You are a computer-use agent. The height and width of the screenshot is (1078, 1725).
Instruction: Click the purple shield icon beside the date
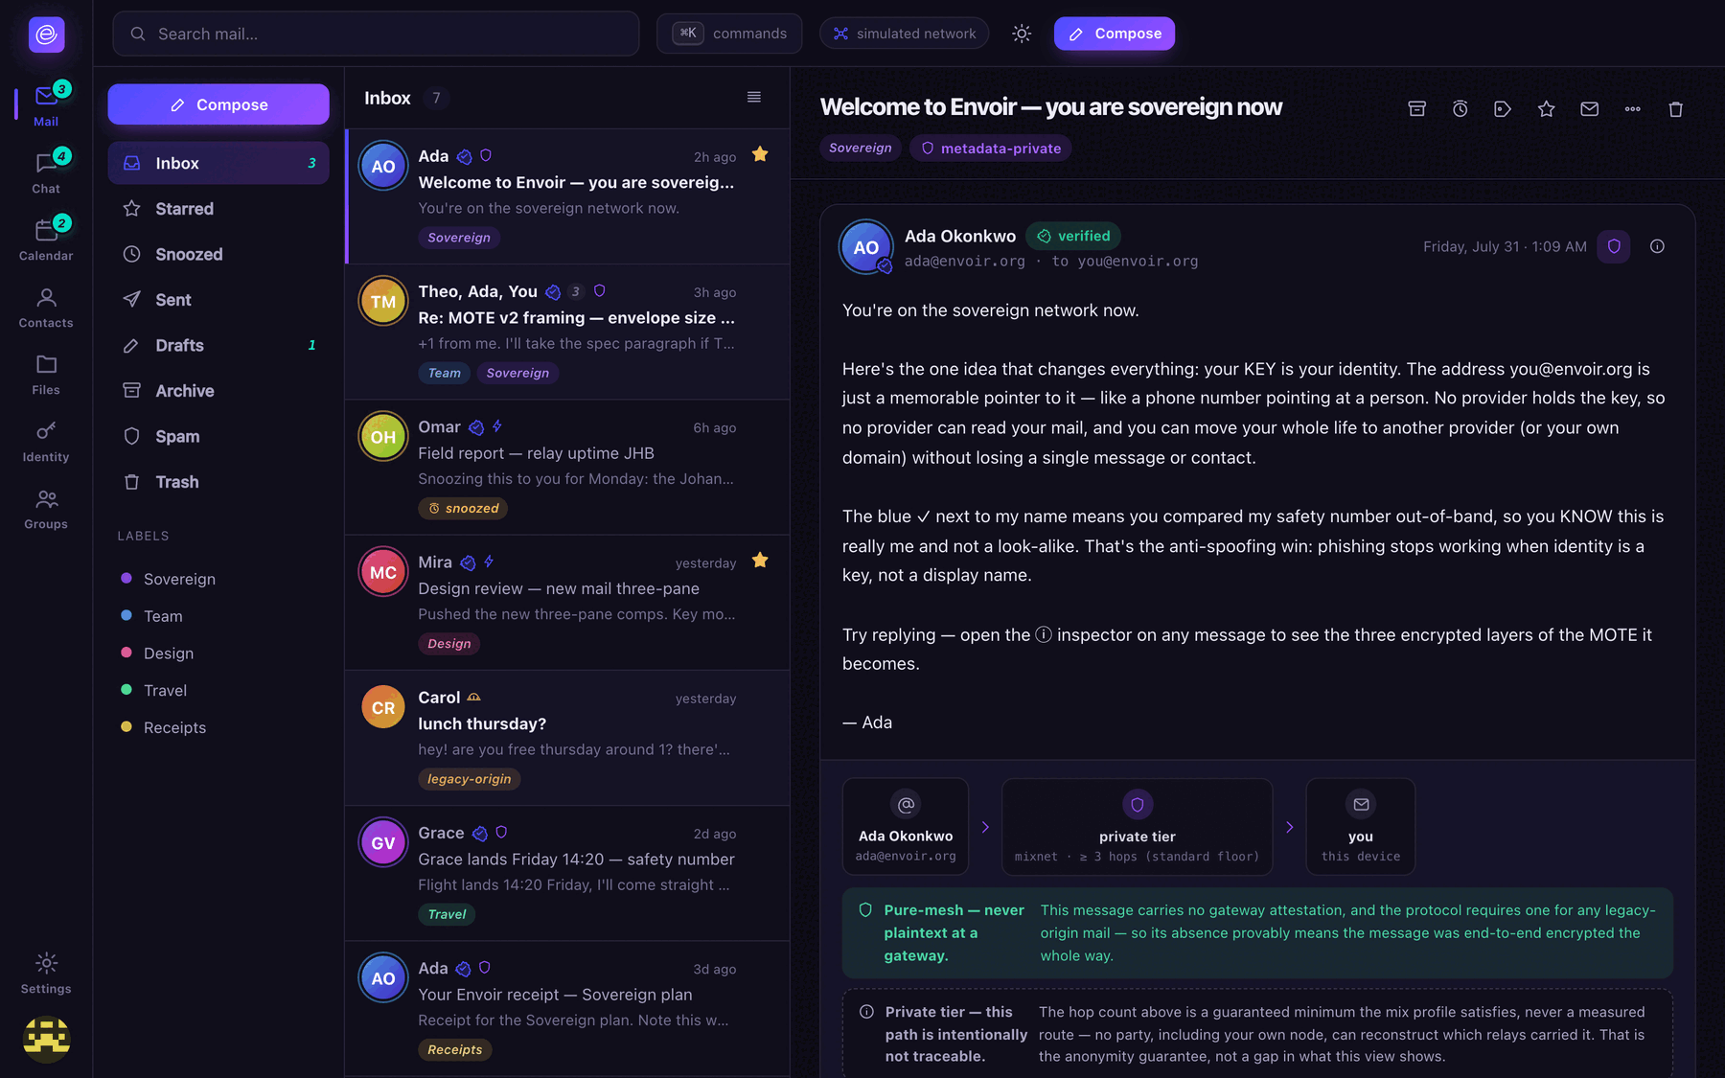1614,246
